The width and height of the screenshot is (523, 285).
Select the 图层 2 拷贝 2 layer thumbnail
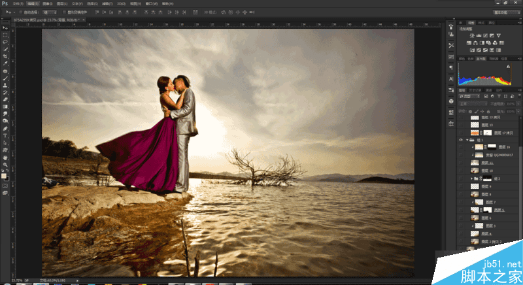tap(475, 241)
